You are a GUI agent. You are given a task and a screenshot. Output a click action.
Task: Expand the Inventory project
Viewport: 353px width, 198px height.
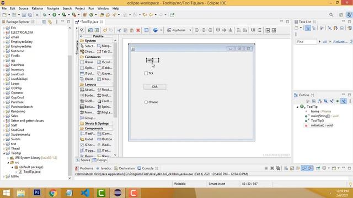(x=4, y=70)
